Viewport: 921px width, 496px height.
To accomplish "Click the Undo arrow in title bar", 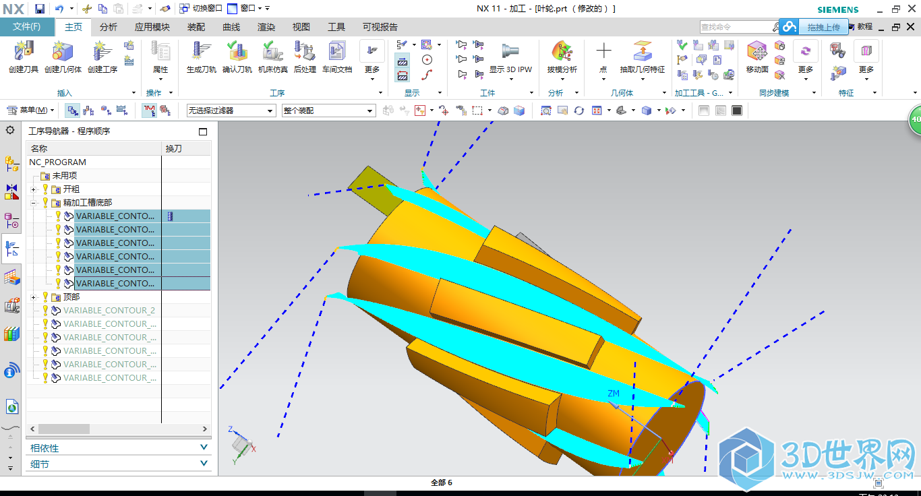I will pyautogui.click(x=59, y=9).
